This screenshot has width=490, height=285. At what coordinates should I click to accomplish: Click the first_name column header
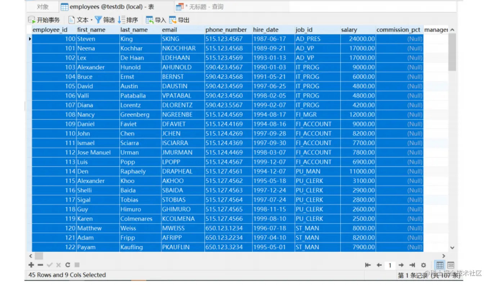coord(98,30)
